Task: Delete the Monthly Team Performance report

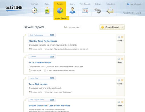Action: pyautogui.click(x=122, y=37)
